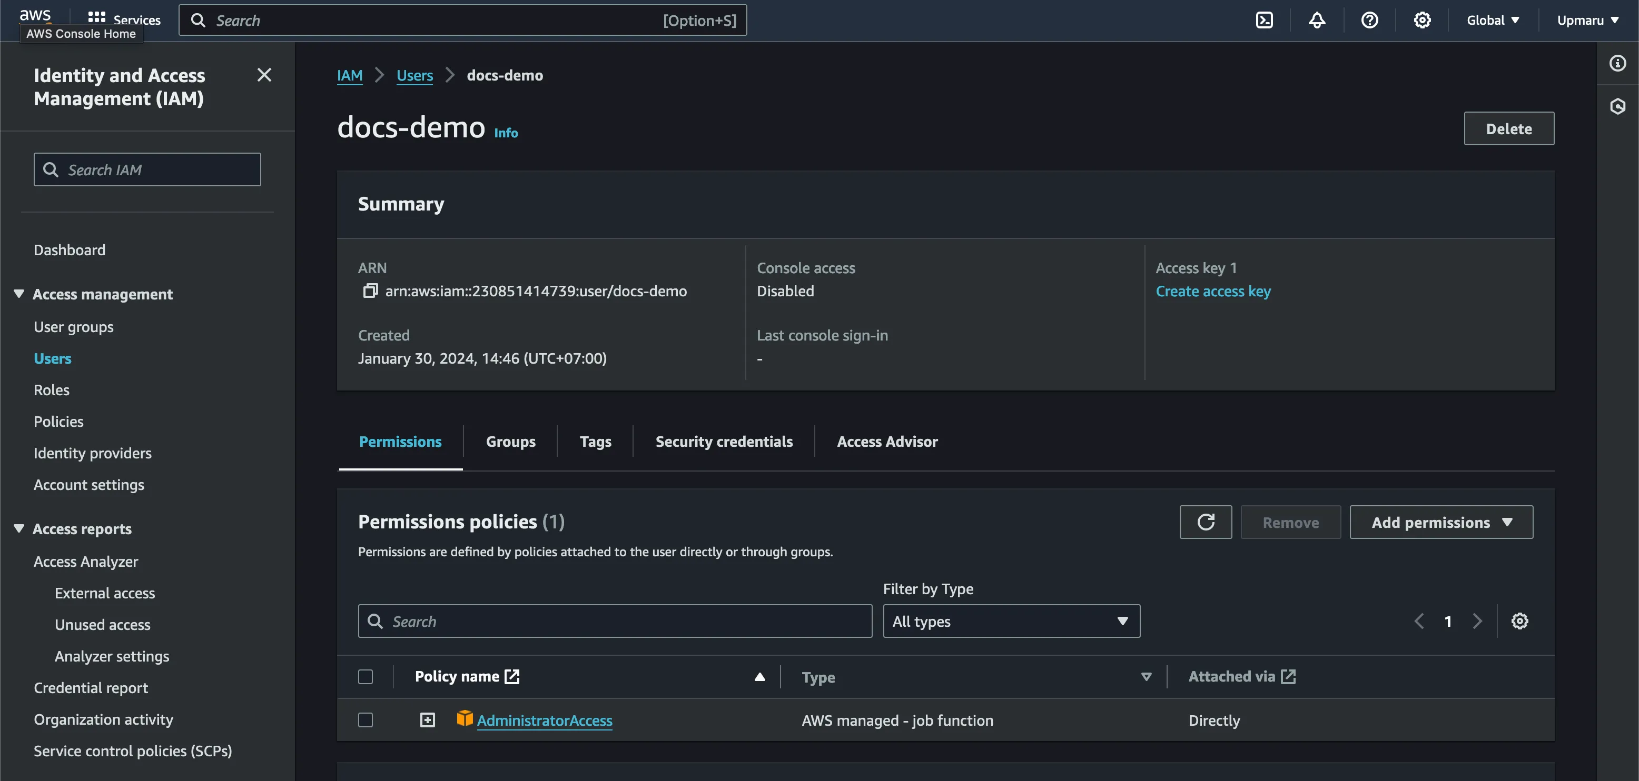This screenshot has height=781, width=1639.
Task: Open the info panel icon on right edge
Action: pyautogui.click(x=1617, y=63)
